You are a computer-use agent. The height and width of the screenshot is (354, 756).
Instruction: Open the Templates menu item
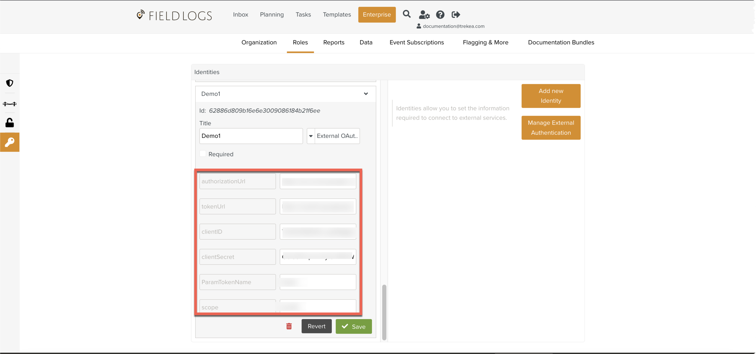pos(337,15)
